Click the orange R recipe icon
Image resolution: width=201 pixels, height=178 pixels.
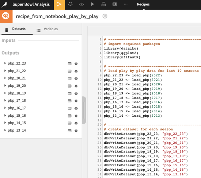tap(6, 16)
